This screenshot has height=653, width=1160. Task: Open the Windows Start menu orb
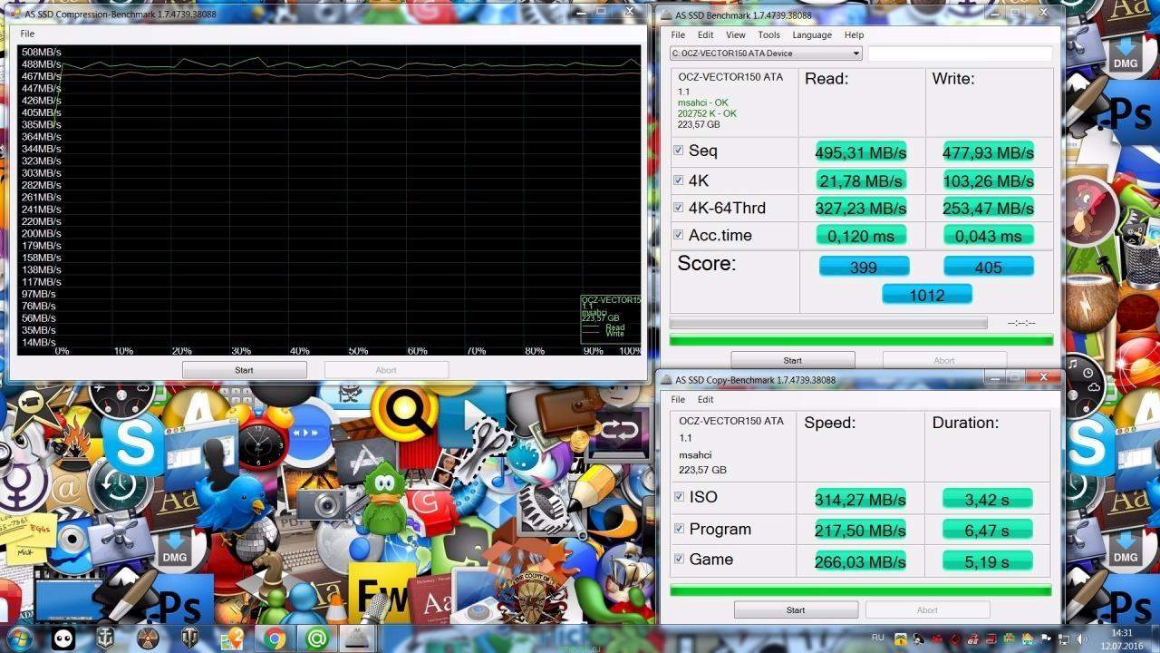19,638
